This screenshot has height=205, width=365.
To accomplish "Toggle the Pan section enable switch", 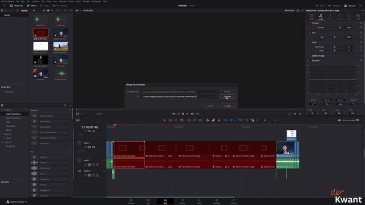I will click(309, 33).
